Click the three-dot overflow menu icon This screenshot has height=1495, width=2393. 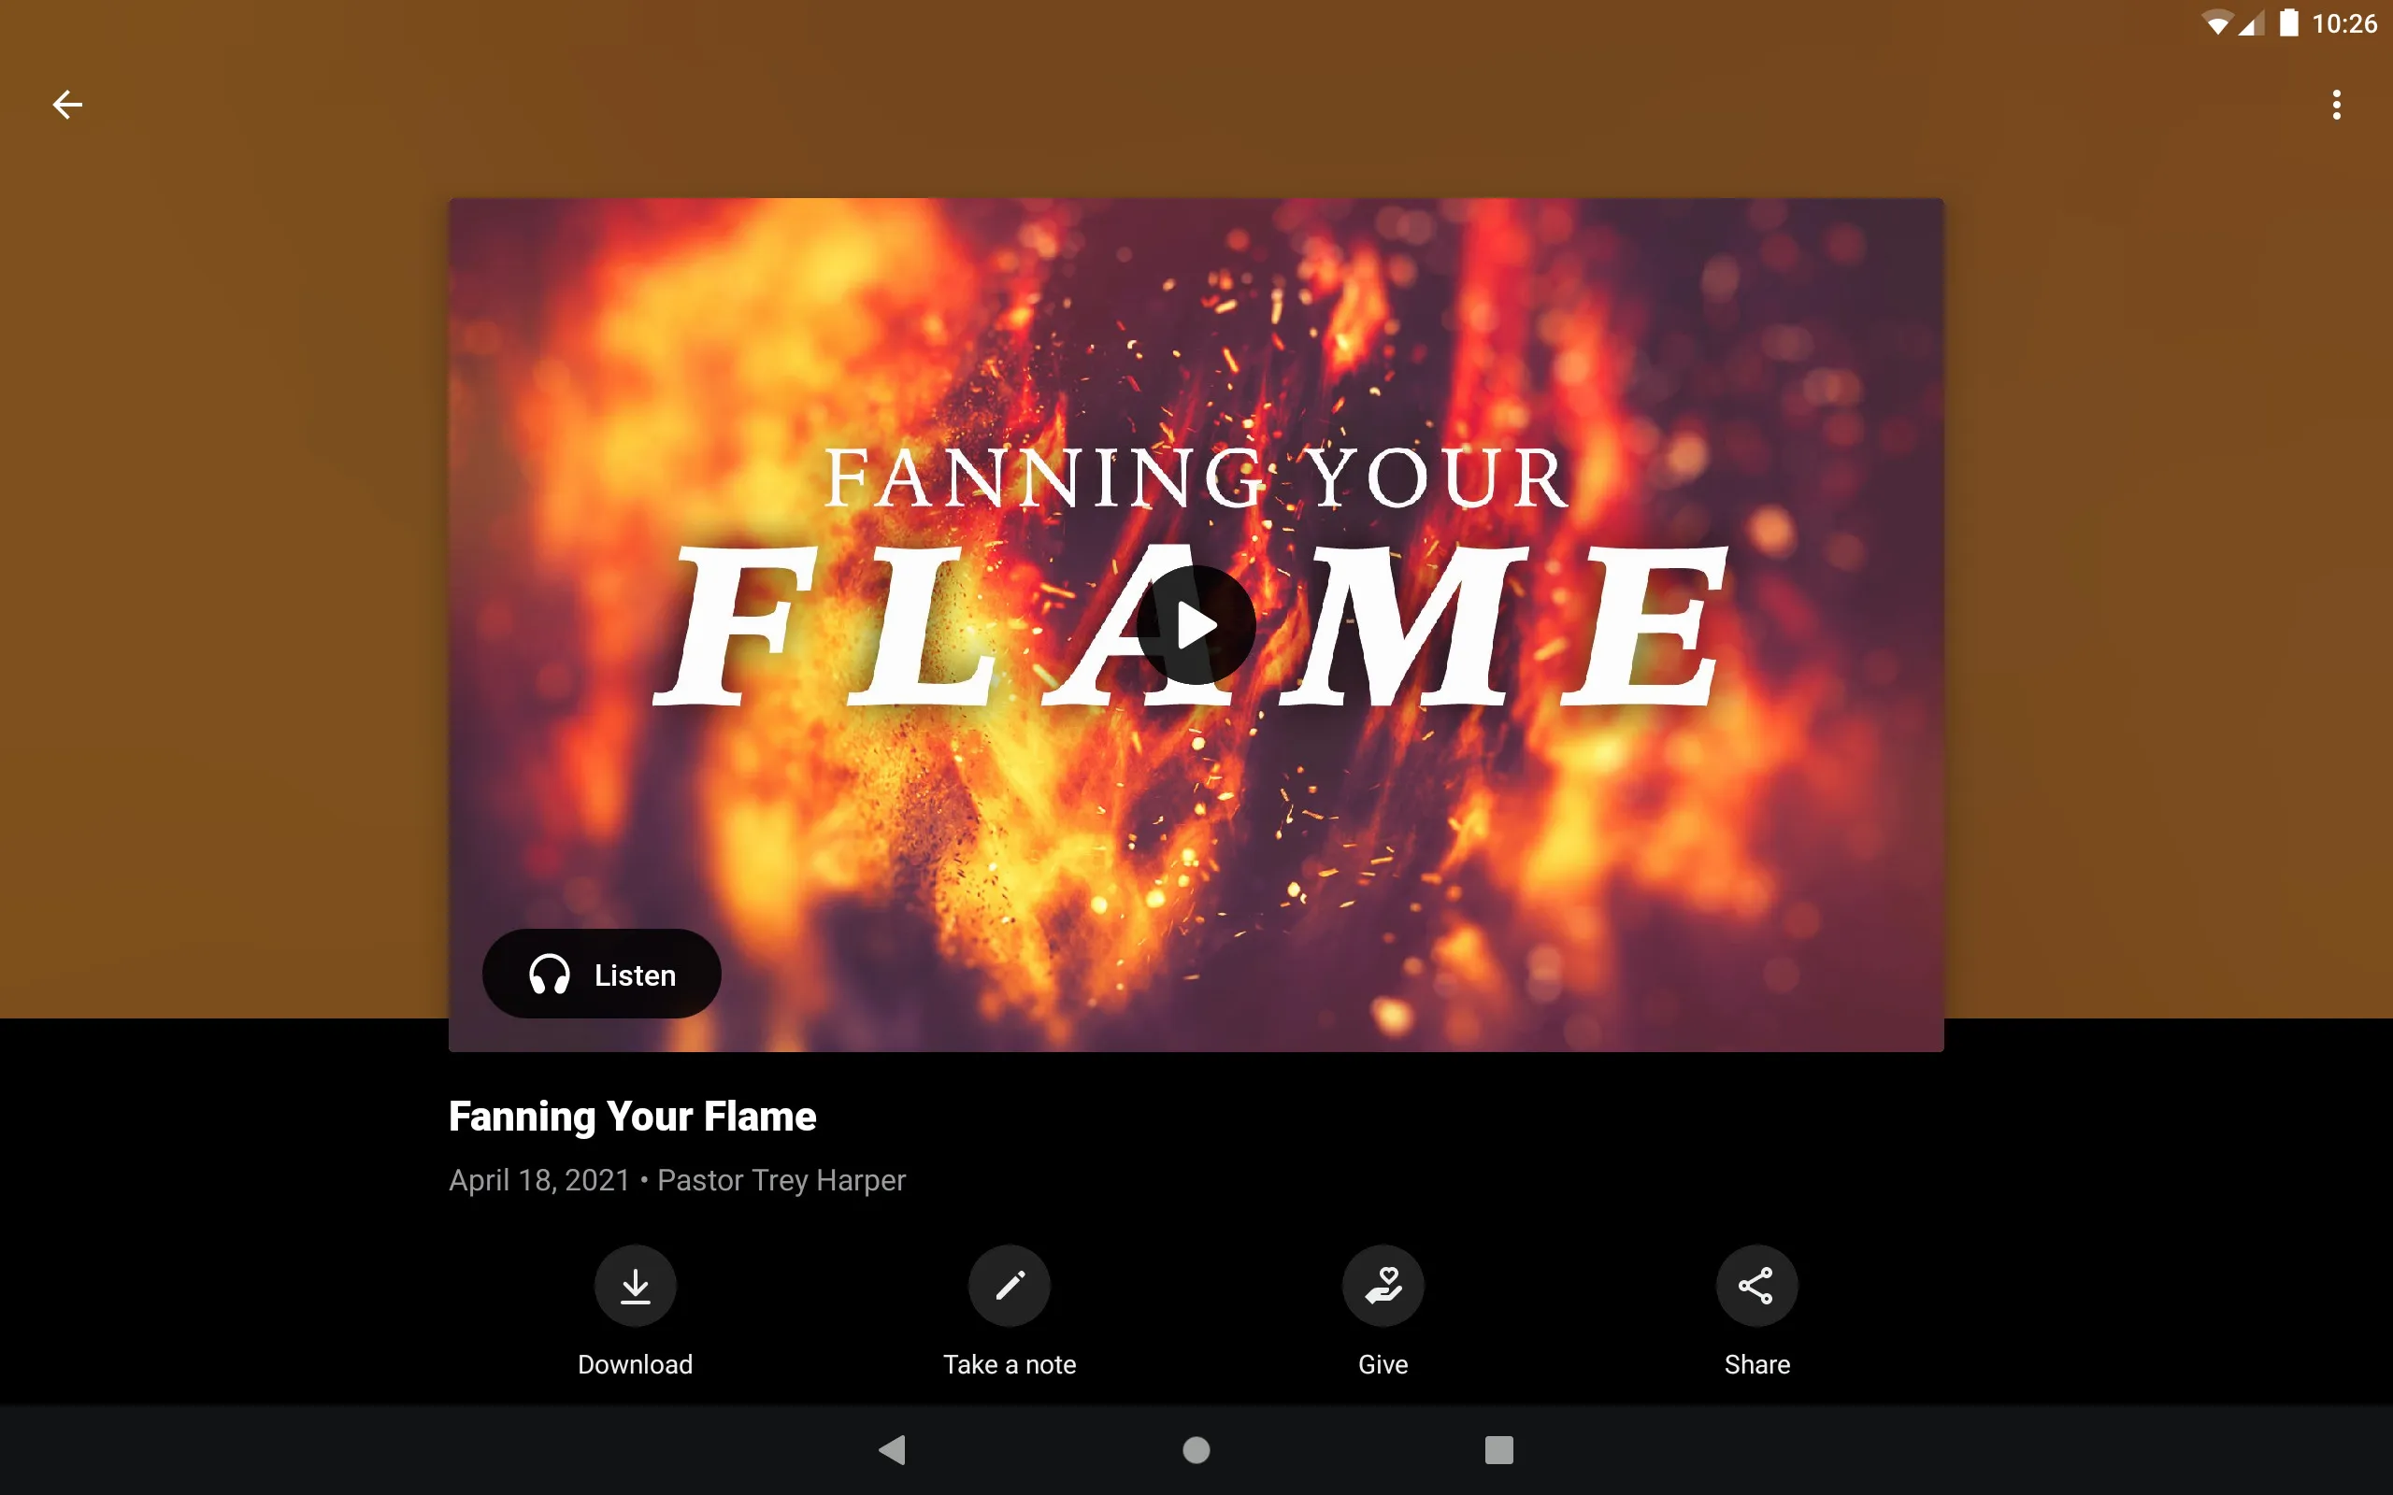(x=2336, y=105)
